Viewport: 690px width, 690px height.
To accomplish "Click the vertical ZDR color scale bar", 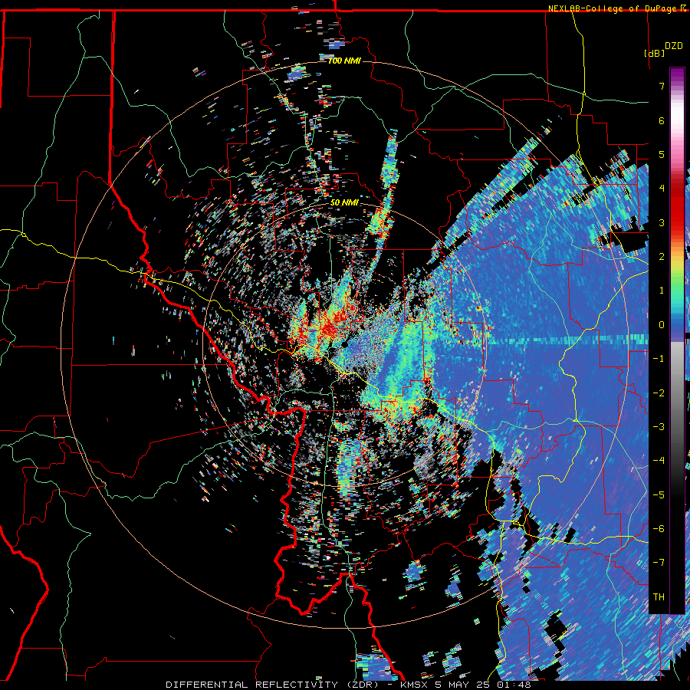I will [677, 340].
